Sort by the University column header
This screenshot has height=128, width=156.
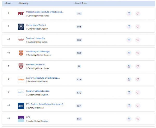(23, 3)
